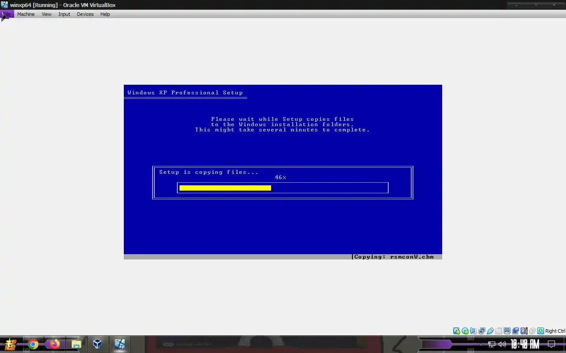
Task: Open the Machine menu
Action: [x=26, y=14]
